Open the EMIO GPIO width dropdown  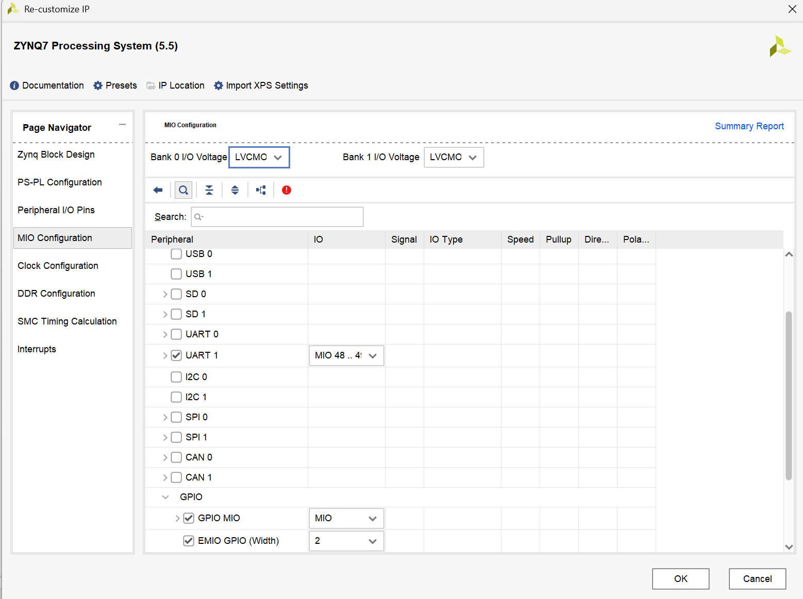coord(346,541)
